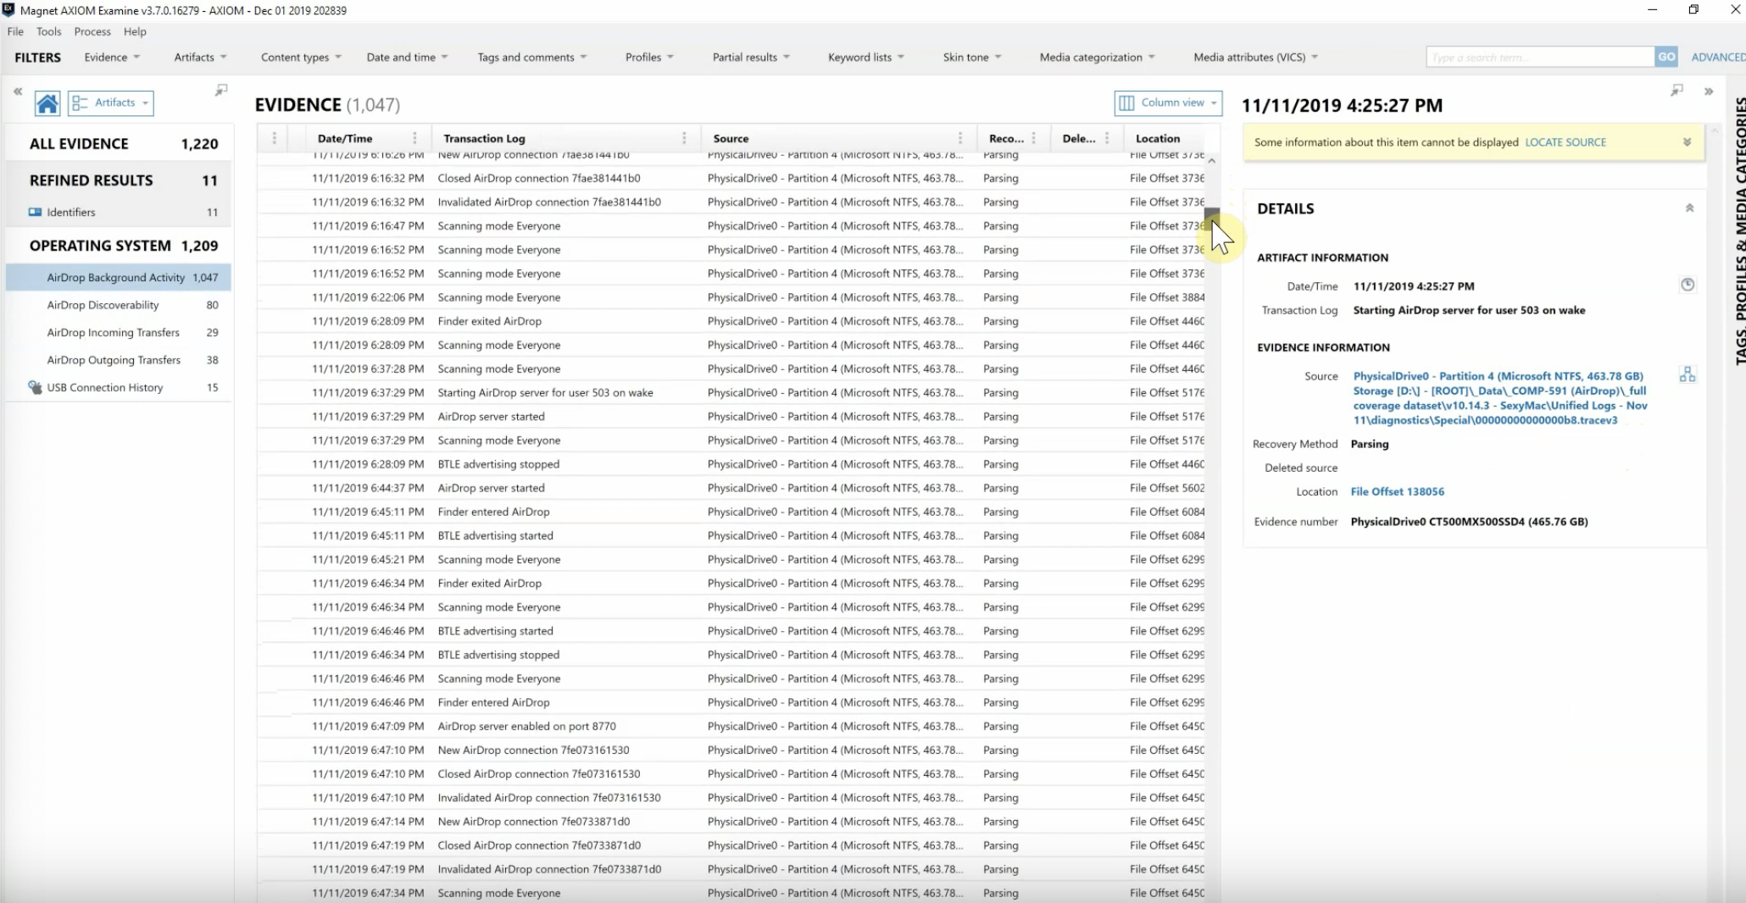The width and height of the screenshot is (1746, 903).
Task: Open the Tools menu
Action: pyautogui.click(x=48, y=31)
